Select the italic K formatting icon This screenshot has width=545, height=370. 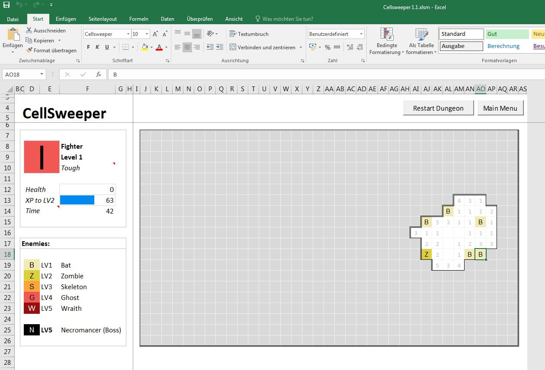tap(97, 47)
